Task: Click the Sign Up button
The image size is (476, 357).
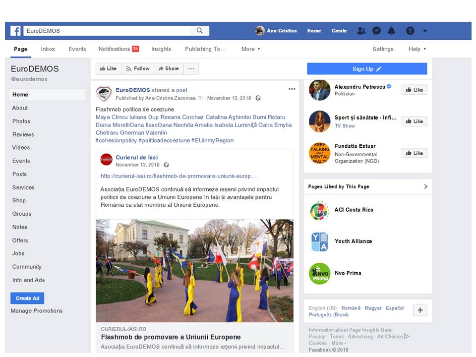Action: [x=367, y=69]
